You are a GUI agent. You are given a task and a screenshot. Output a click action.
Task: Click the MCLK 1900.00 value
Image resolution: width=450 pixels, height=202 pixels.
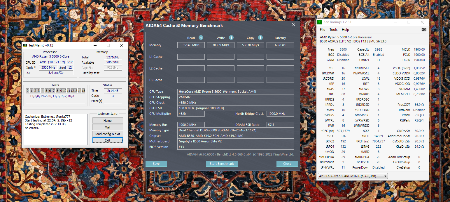[419, 49]
